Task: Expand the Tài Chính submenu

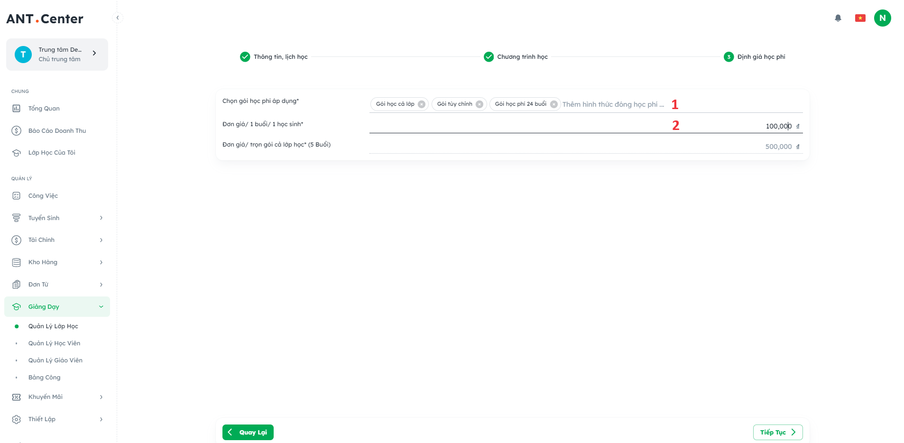Action: pyautogui.click(x=57, y=240)
